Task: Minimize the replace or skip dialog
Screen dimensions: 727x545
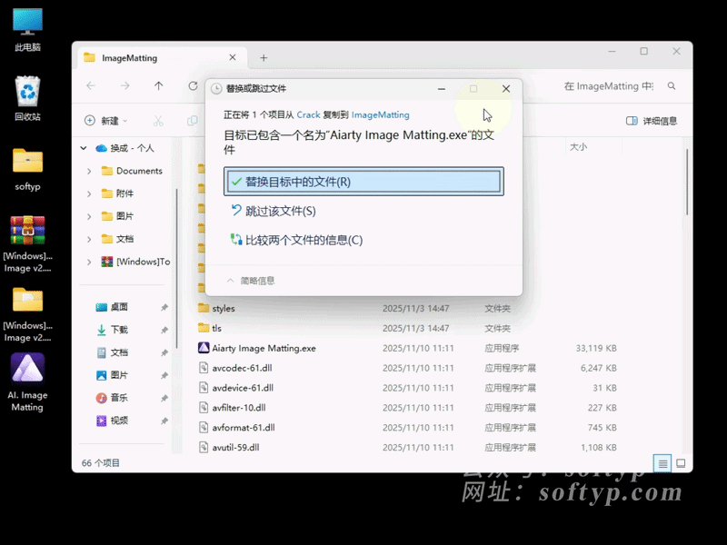Action: (442, 88)
